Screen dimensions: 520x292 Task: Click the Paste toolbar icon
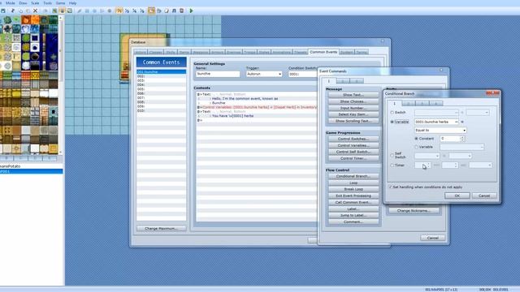point(28,11)
